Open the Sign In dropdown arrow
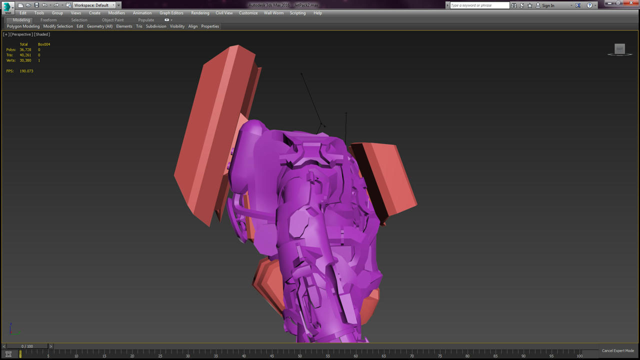This screenshot has width=640, height=360. [x=571, y=5]
